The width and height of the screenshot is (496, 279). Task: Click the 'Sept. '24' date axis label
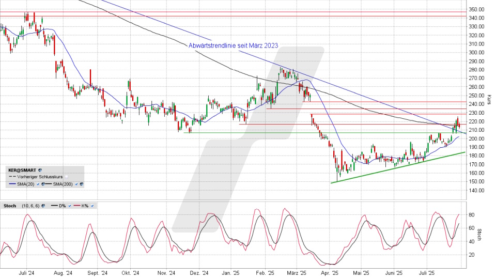pos(98,273)
